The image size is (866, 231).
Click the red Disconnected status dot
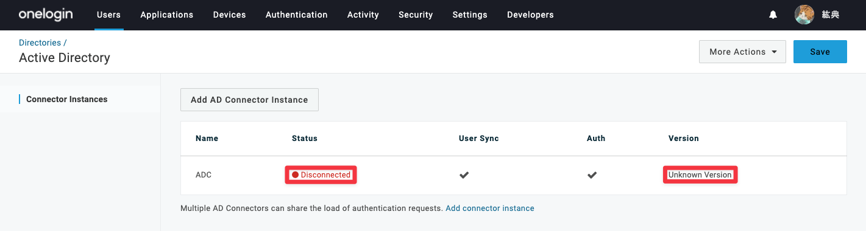295,175
